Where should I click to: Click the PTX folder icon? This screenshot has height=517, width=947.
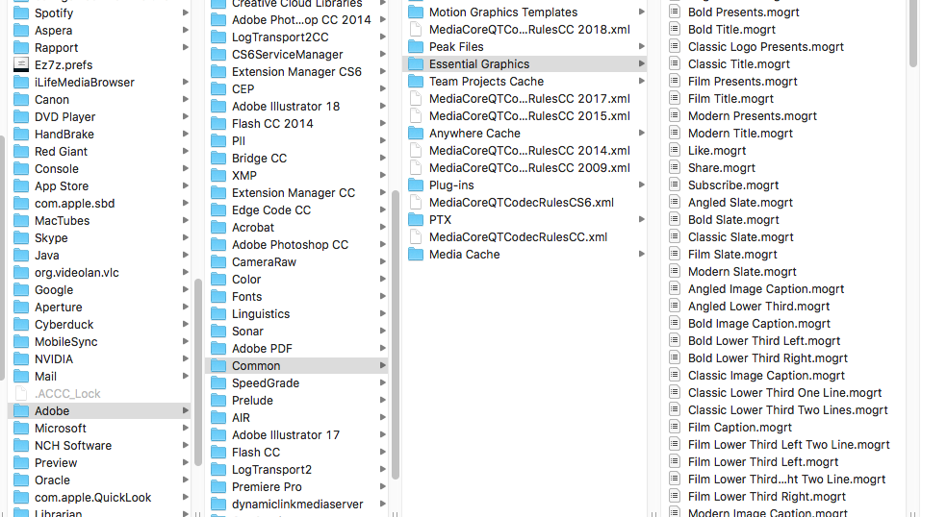(x=416, y=220)
